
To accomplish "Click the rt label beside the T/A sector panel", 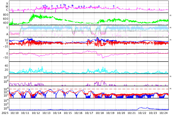I will click(x=171, y=28).
